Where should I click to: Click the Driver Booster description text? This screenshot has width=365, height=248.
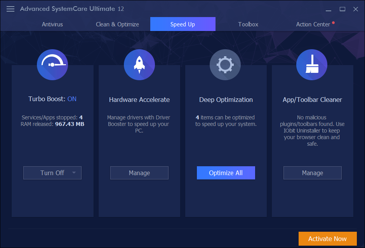pyautogui.click(x=139, y=124)
